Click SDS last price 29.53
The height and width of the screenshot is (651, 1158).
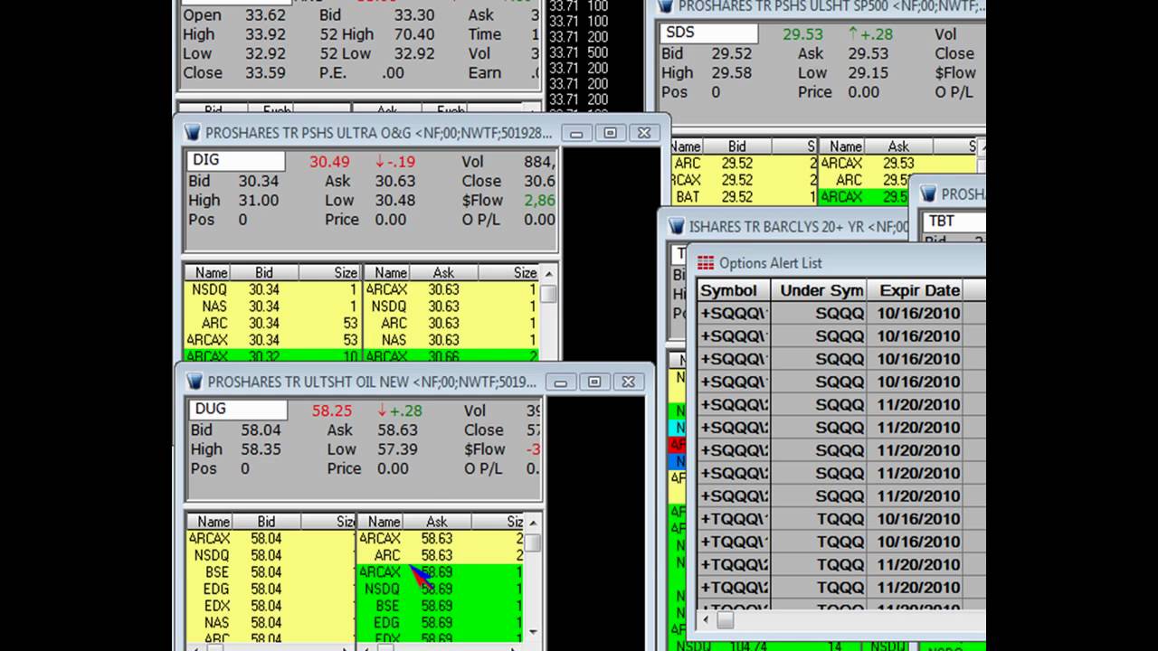(803, 33)
